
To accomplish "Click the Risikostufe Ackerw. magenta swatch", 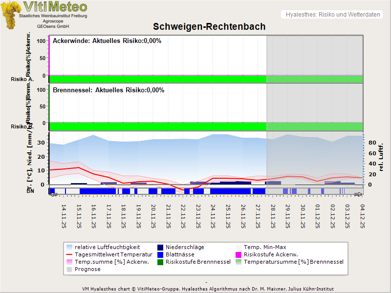I will pos(239,254).
